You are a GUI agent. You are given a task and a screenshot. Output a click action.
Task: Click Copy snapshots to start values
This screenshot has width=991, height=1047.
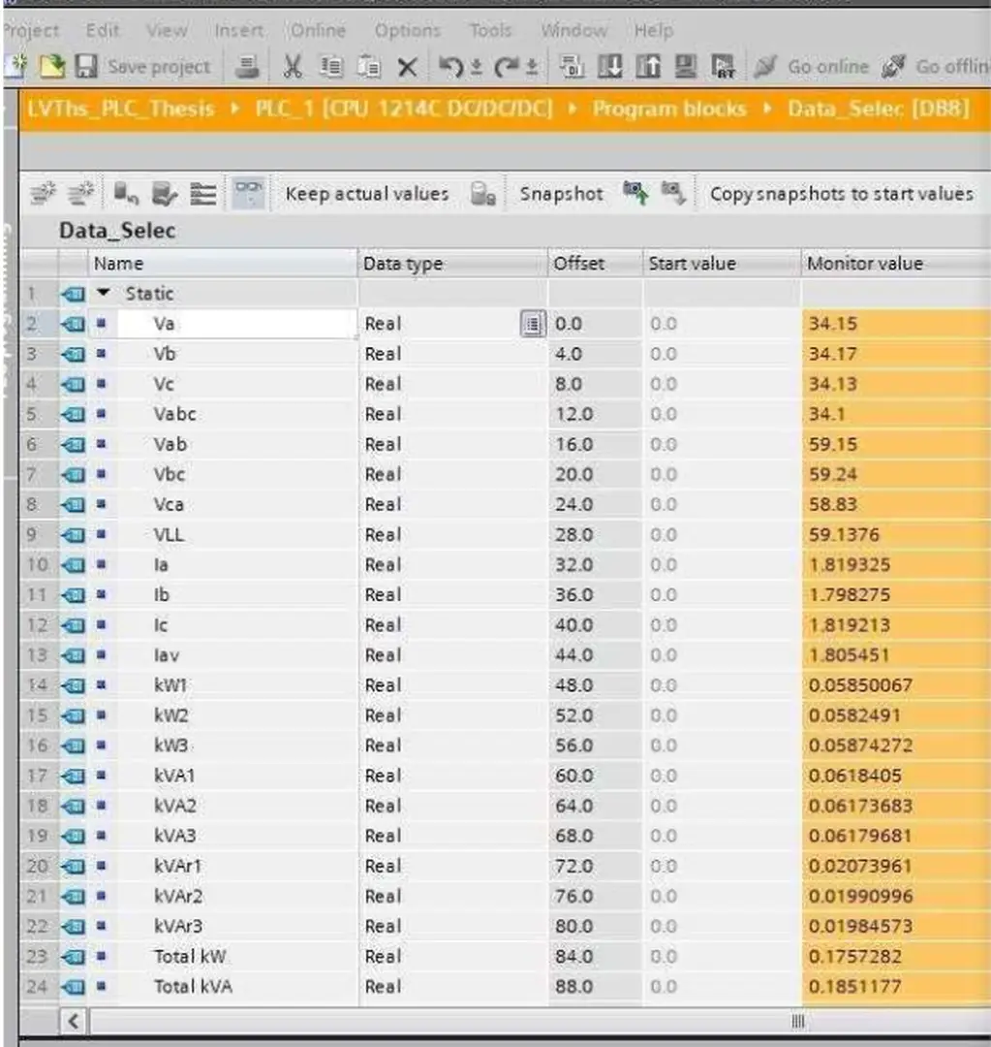coord(841,194)
